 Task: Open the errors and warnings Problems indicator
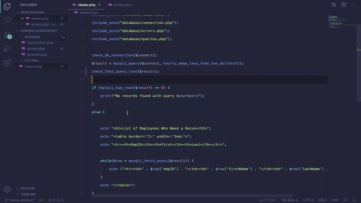tap(56, 200)
